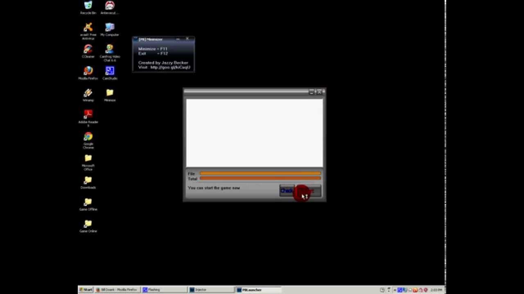Screen dimensions: 524x294
Task: Open the Minimize folder on desktop
Action: pos(110,95)
